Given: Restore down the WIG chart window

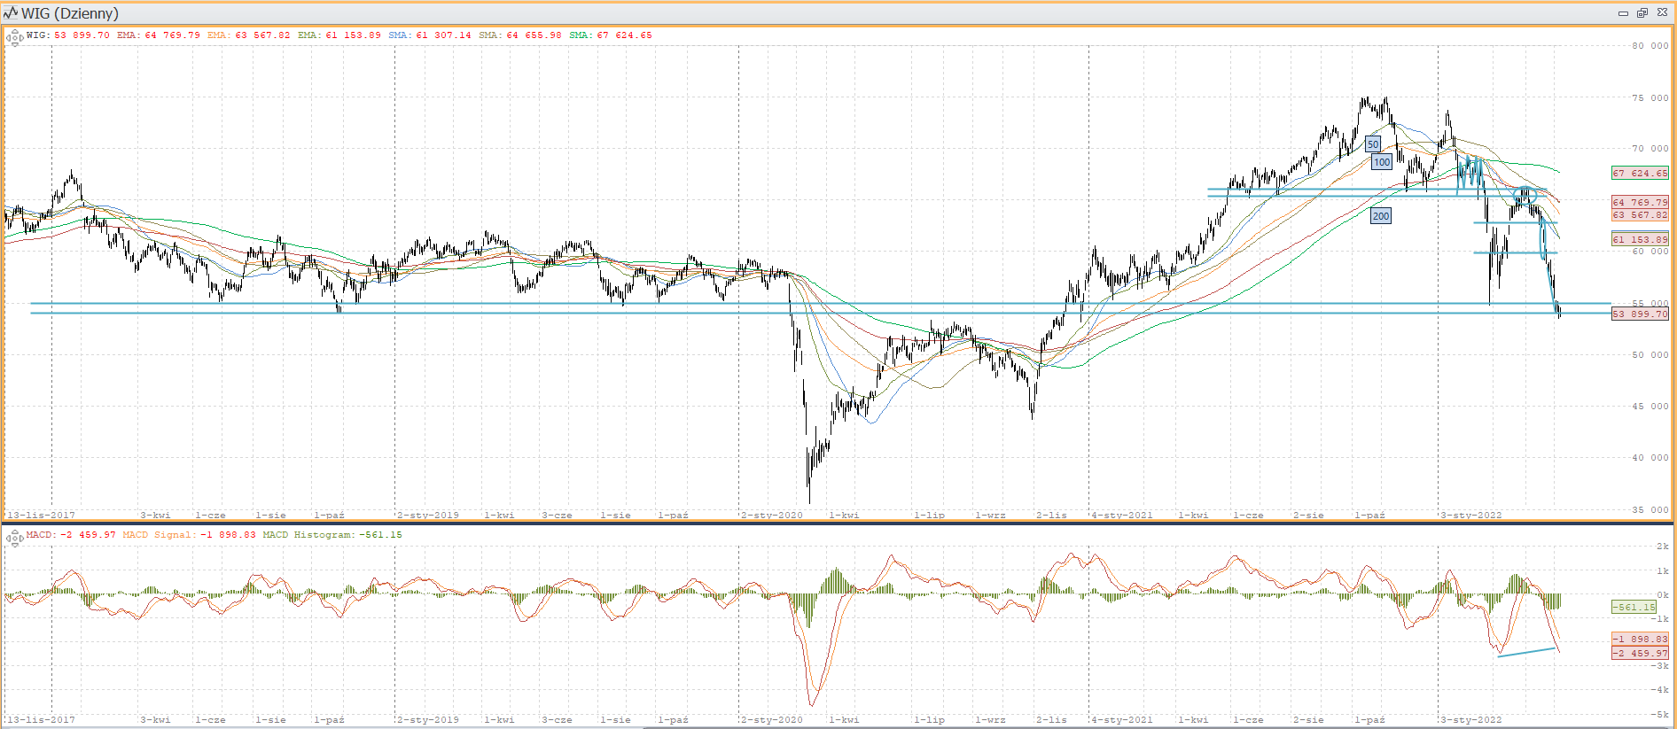Looking at the screenshot, I should click(1642, 13).
